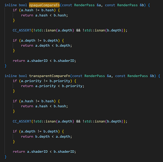
Task: Click the highlighted opaqueCompareFn function name
Action: pos(44,5)
